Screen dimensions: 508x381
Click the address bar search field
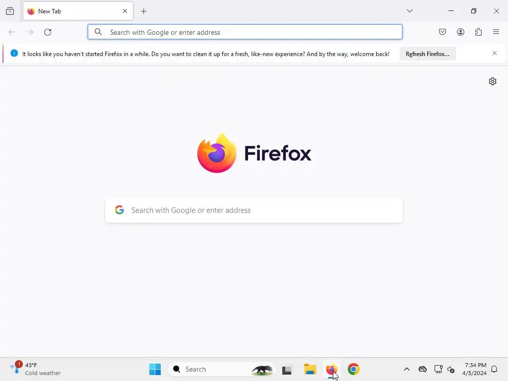[x=245, y=32]
